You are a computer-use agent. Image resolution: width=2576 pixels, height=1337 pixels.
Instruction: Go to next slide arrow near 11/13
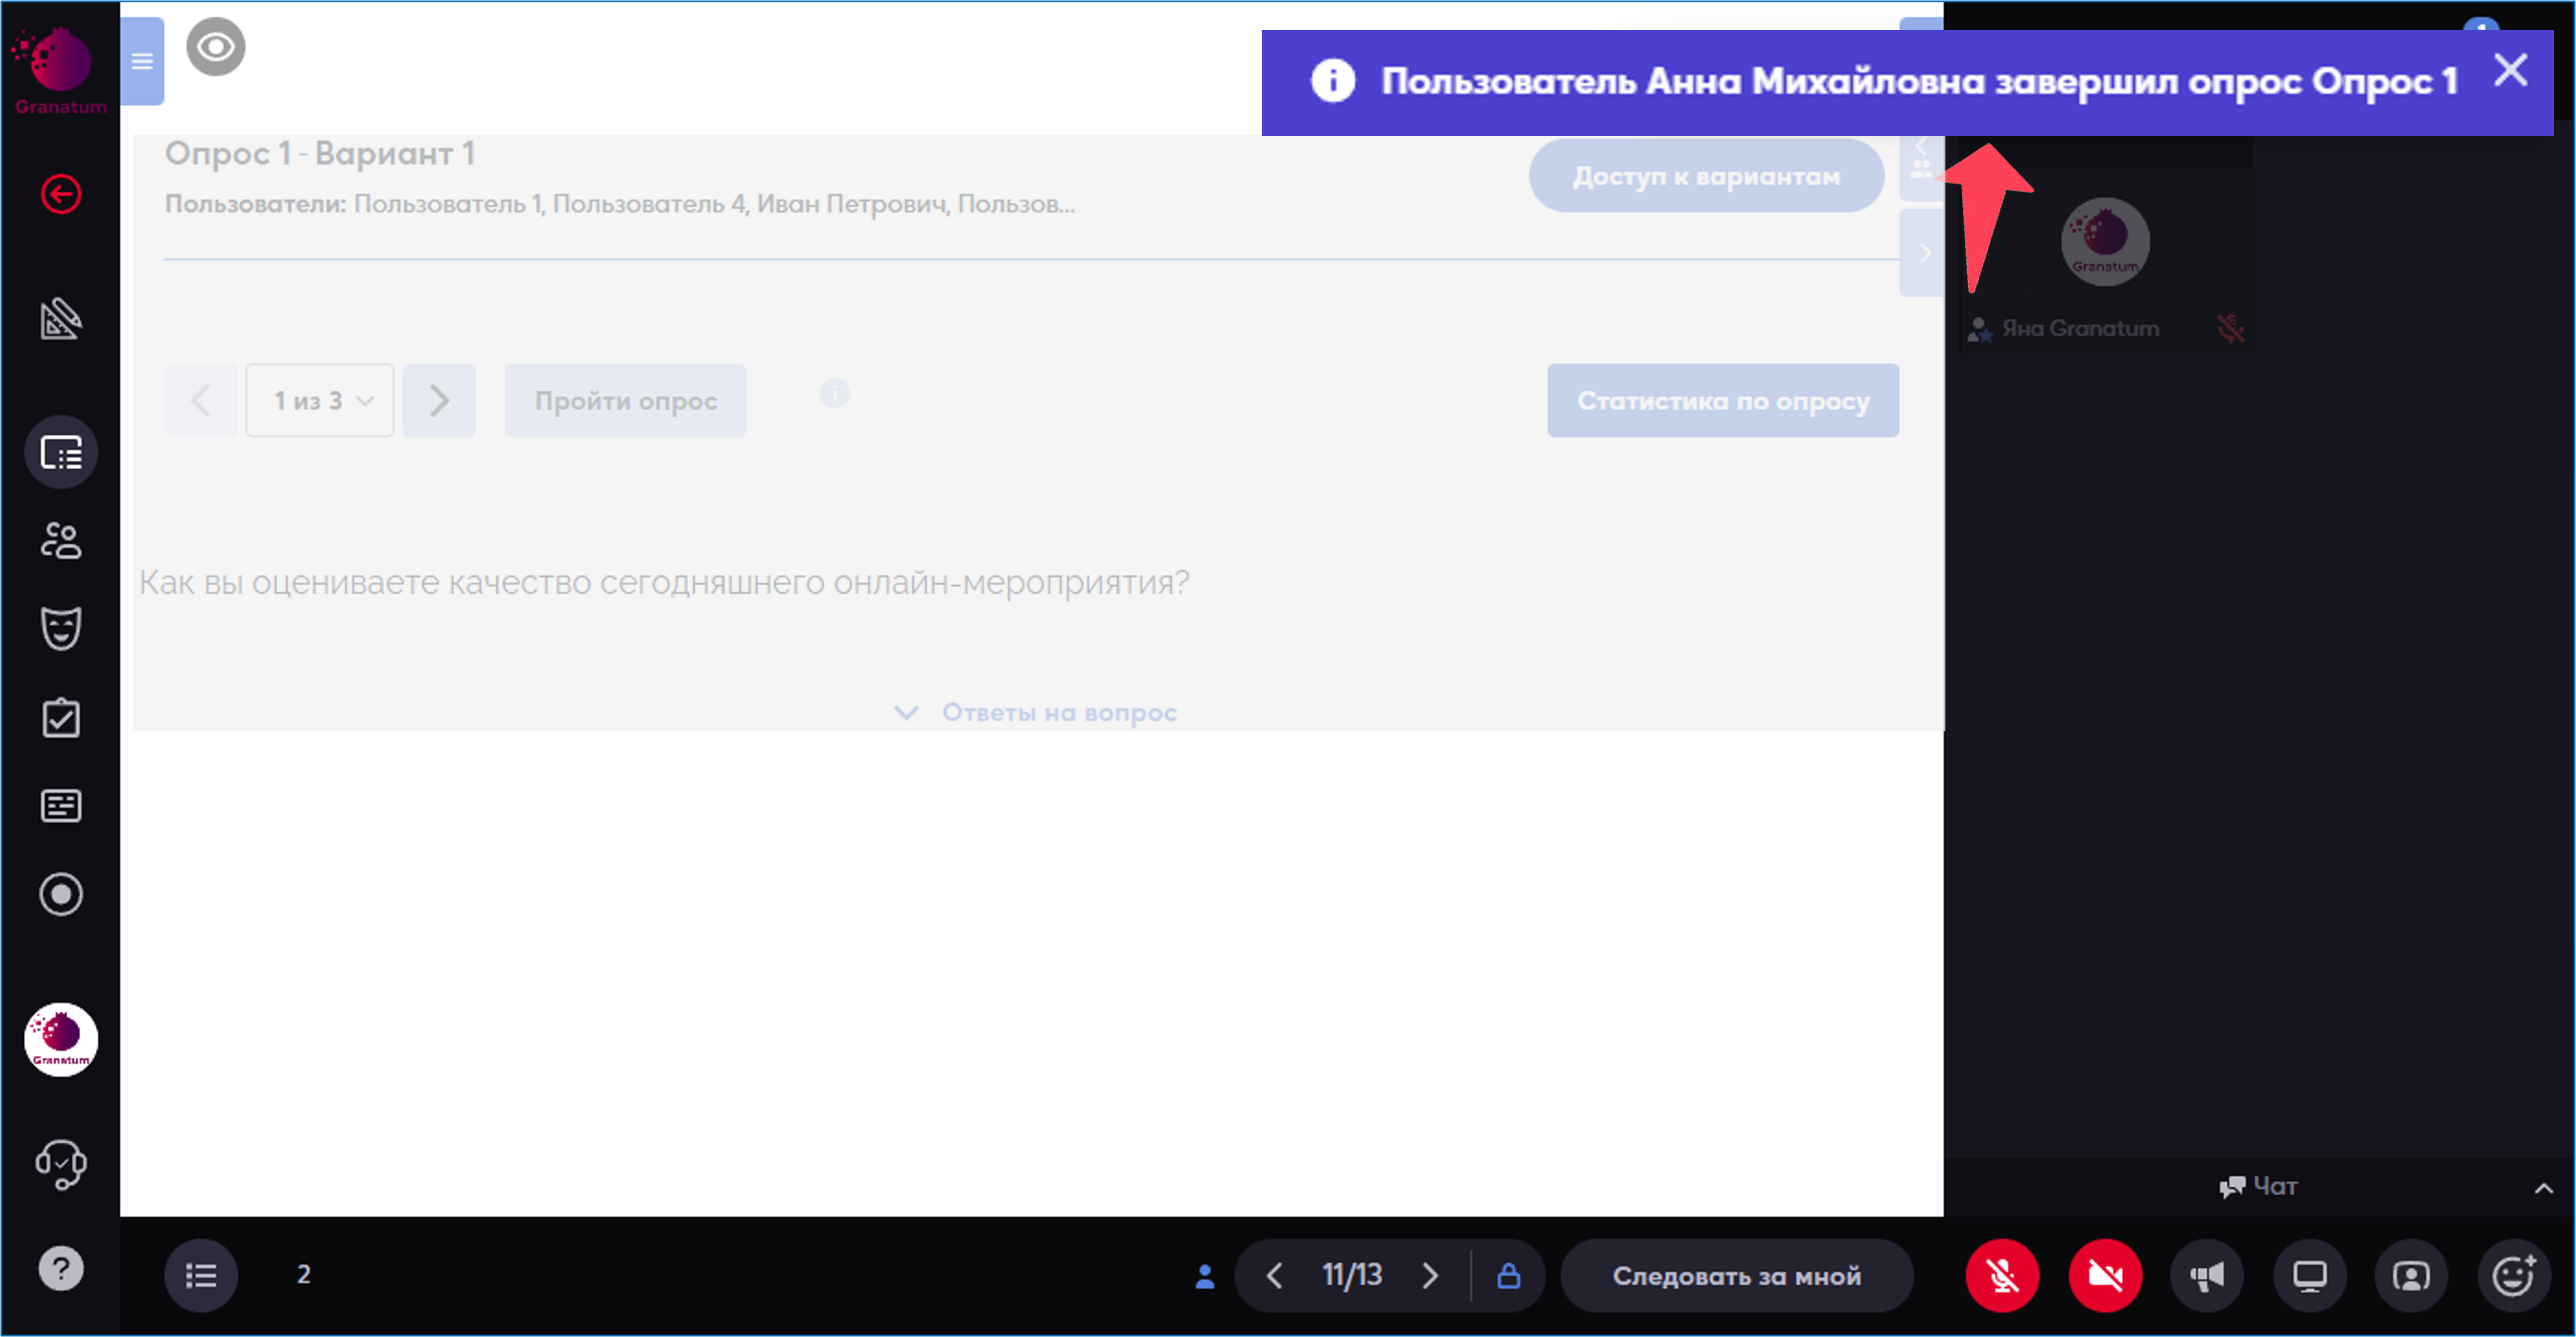tap(1430, 1275)
